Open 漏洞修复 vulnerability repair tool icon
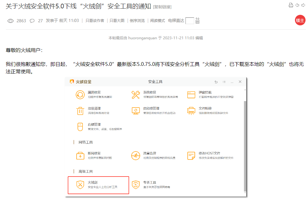308x200 pixels. [x=80, y=95]
